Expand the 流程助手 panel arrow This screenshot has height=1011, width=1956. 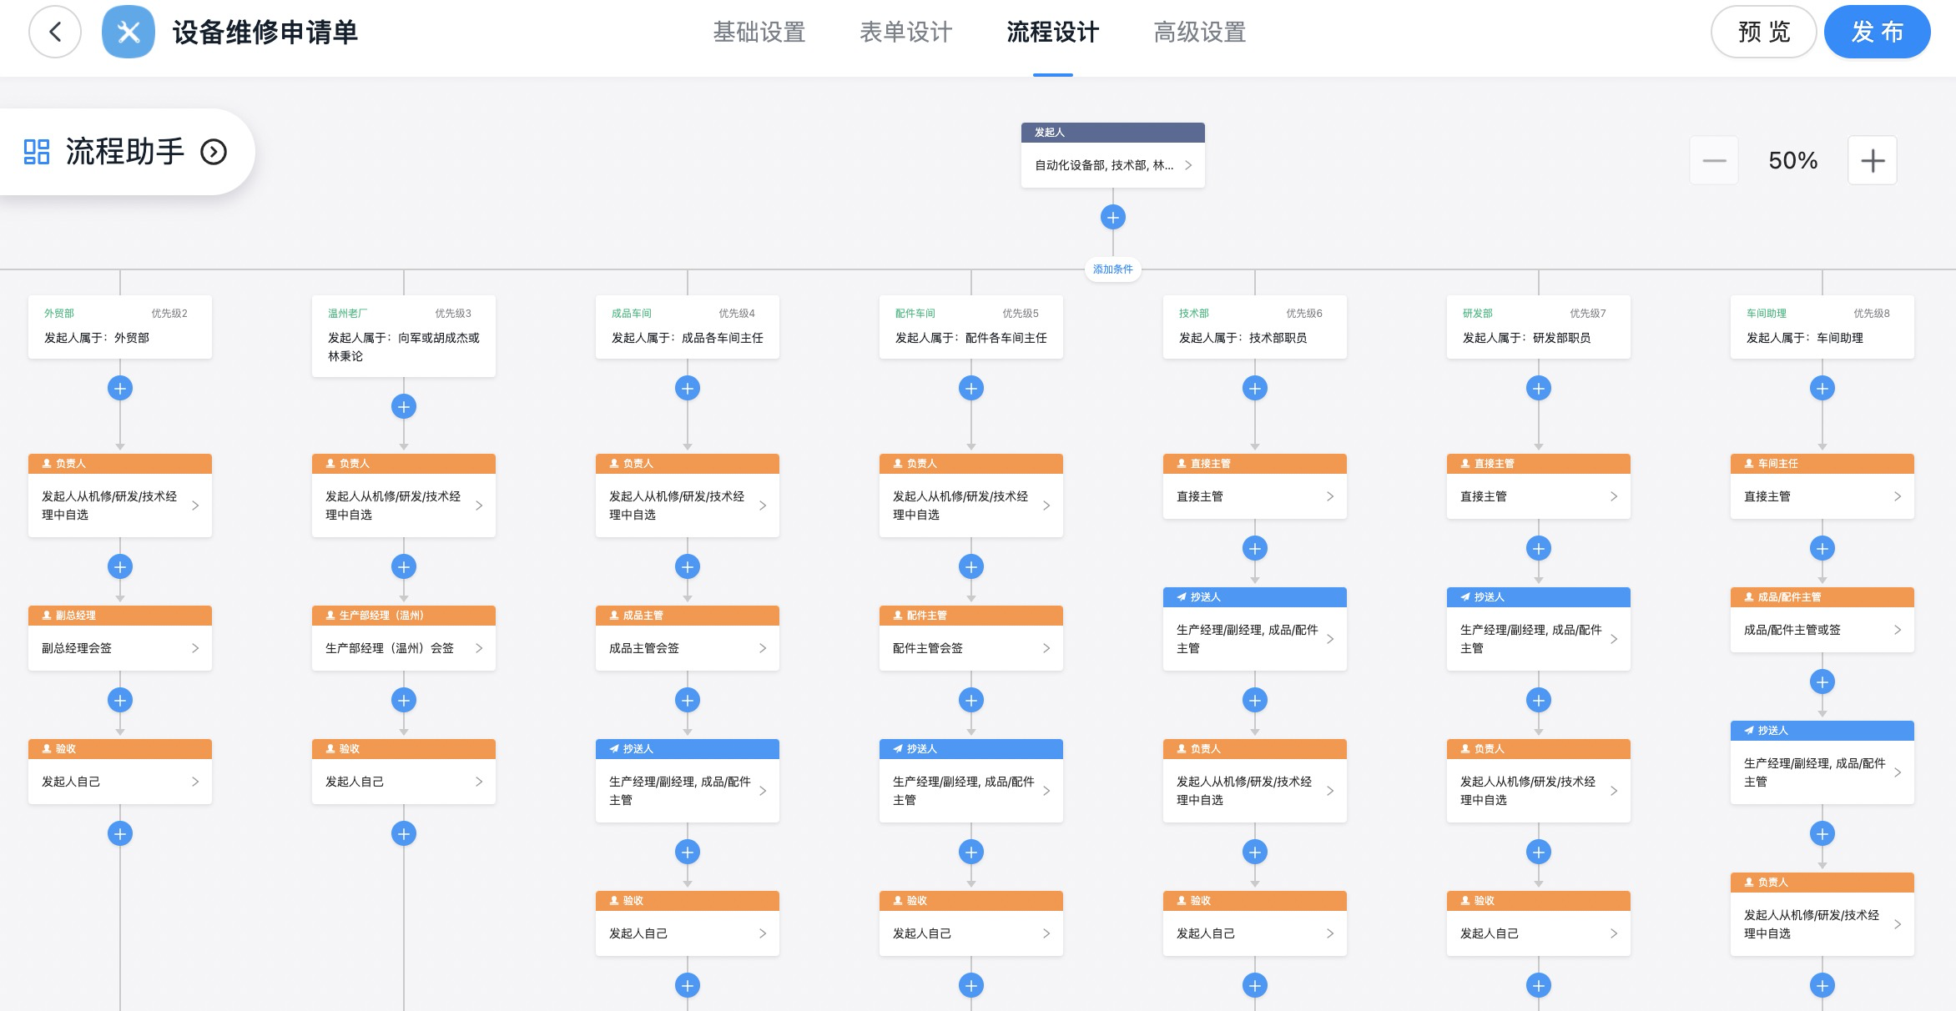(214, 152)
